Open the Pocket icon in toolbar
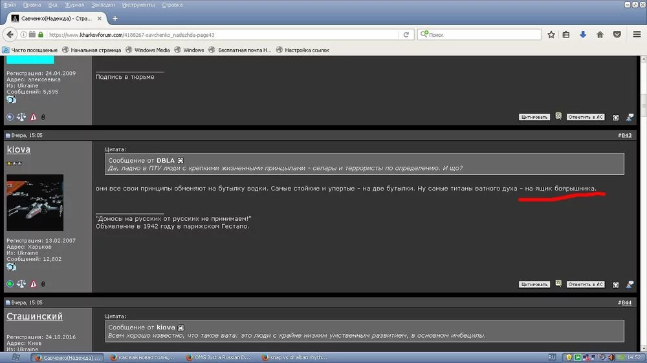This screenshot has height=363, width=647. point(617,35)
